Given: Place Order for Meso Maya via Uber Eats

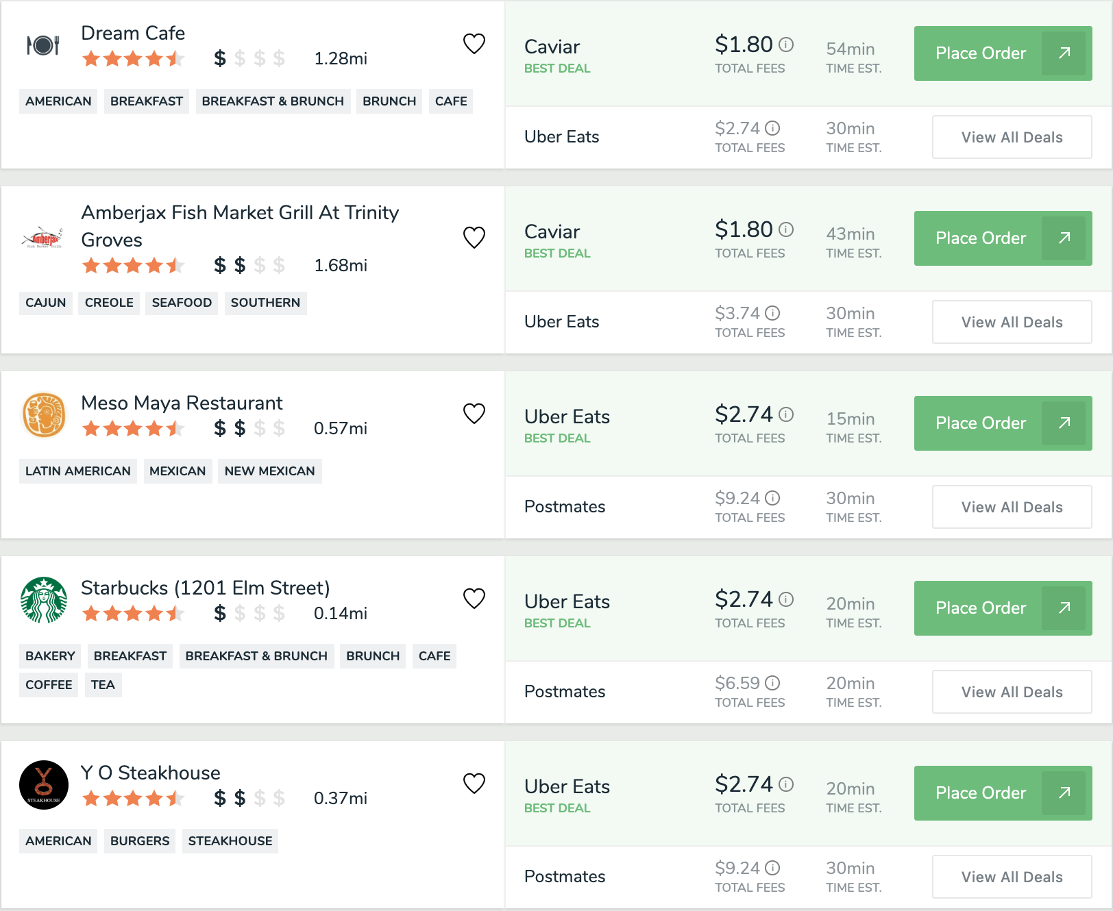Looking at the screenshot, I should [x=1003, y=423].
